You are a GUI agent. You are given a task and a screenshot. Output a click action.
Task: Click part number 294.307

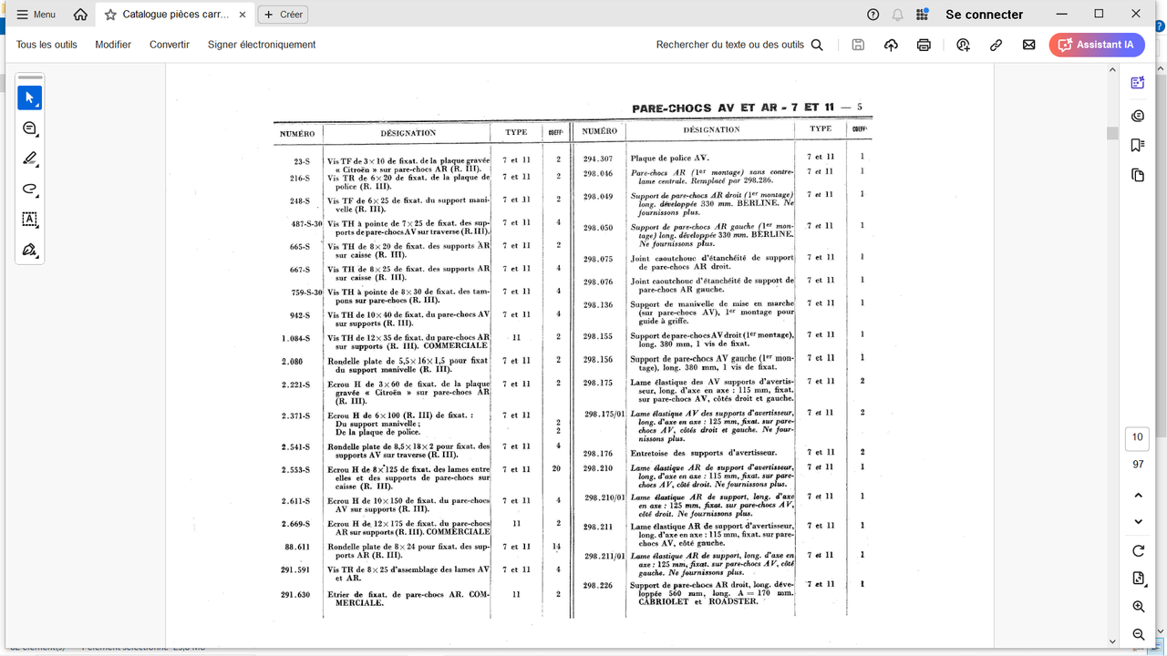[x=598, y=159]
